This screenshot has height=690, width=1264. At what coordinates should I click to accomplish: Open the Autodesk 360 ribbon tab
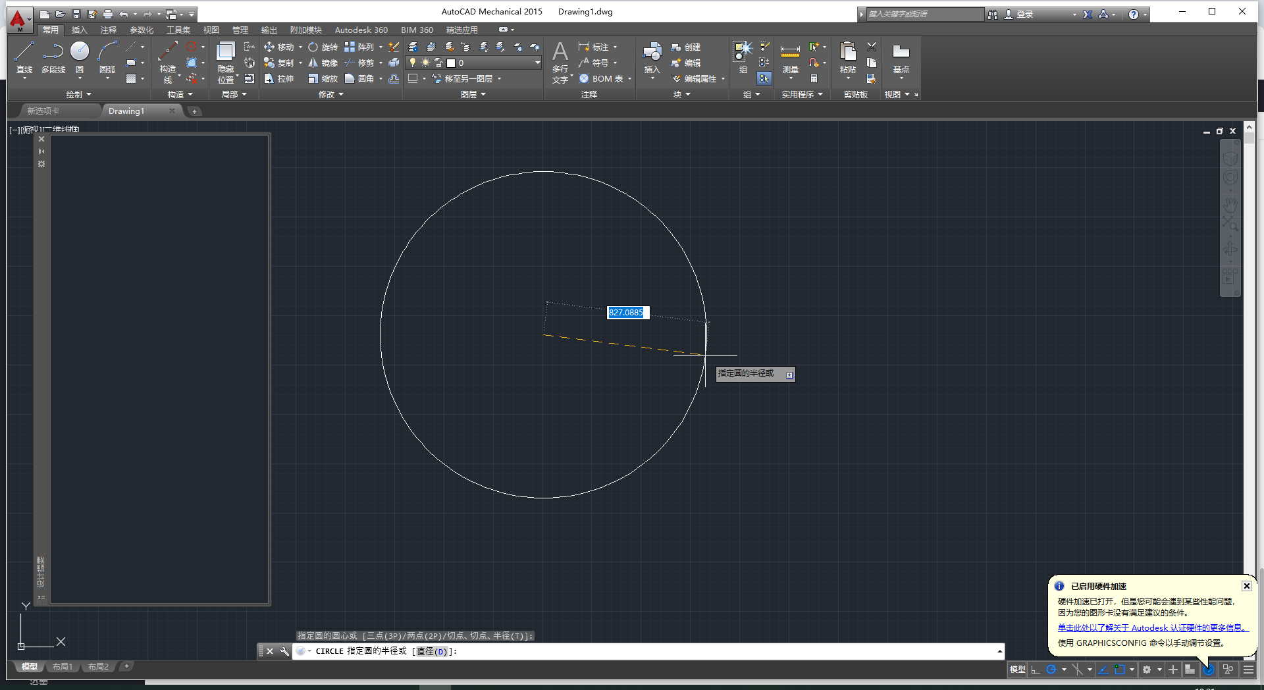pos(361,30)
